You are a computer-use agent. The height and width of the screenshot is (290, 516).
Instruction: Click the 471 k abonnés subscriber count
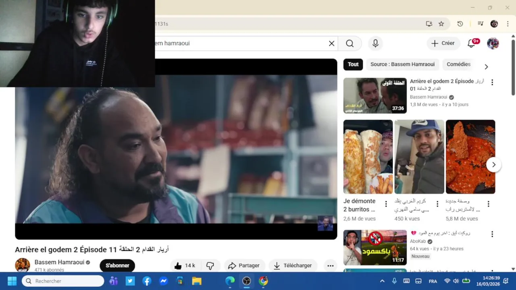click(x=49, y=270)
